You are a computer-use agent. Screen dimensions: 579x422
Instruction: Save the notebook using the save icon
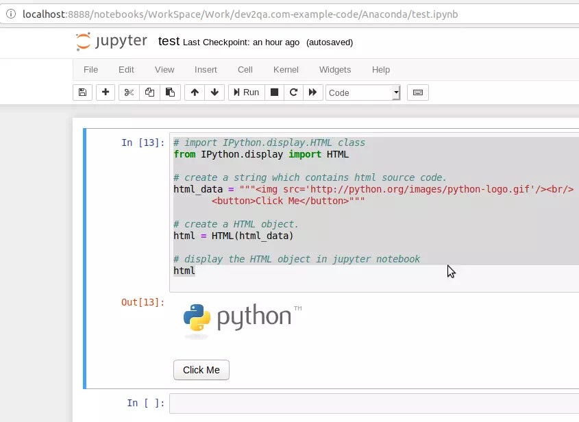(x=82, y=92)
